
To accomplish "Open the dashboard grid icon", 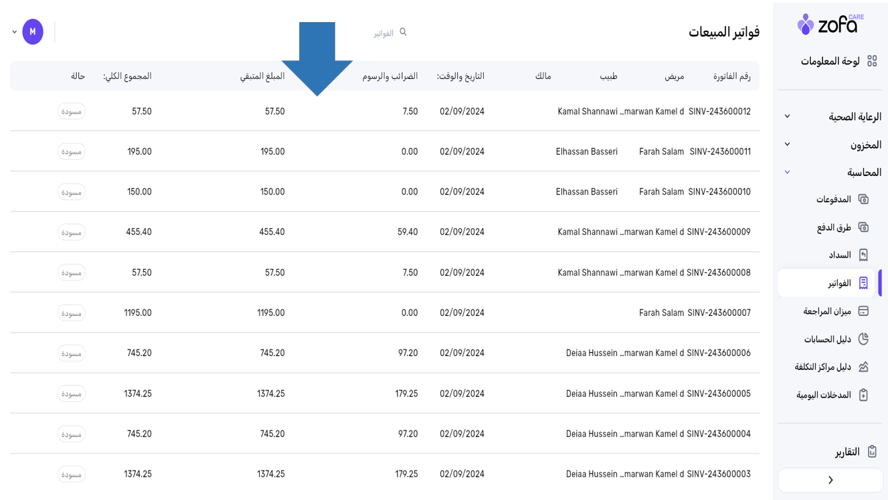I will point(871,61).
